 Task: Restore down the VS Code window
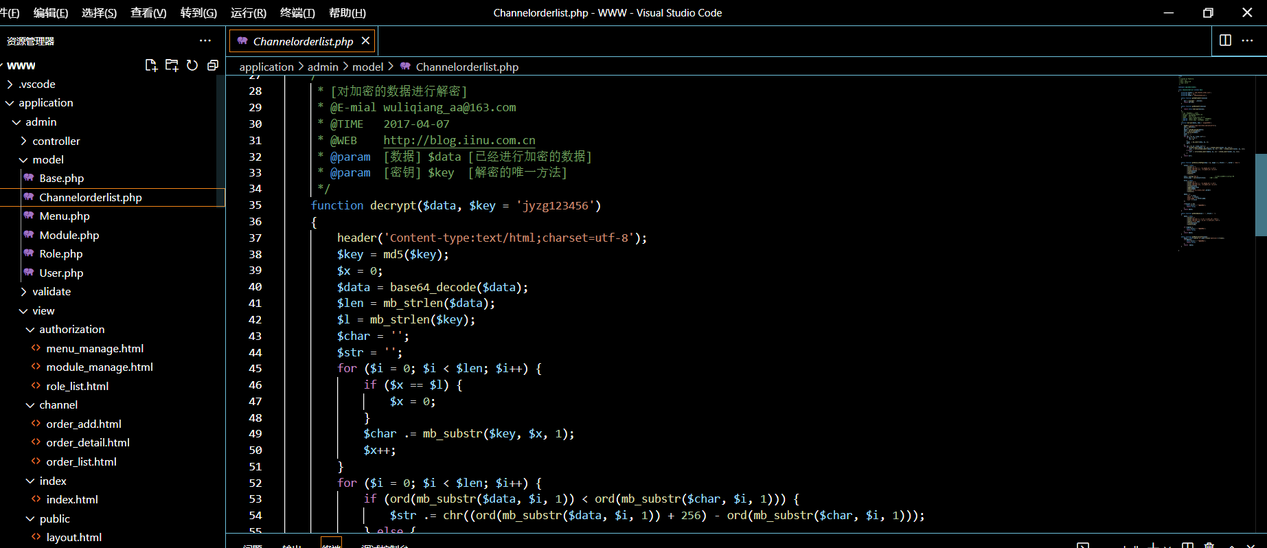(x=1208, y=12)
